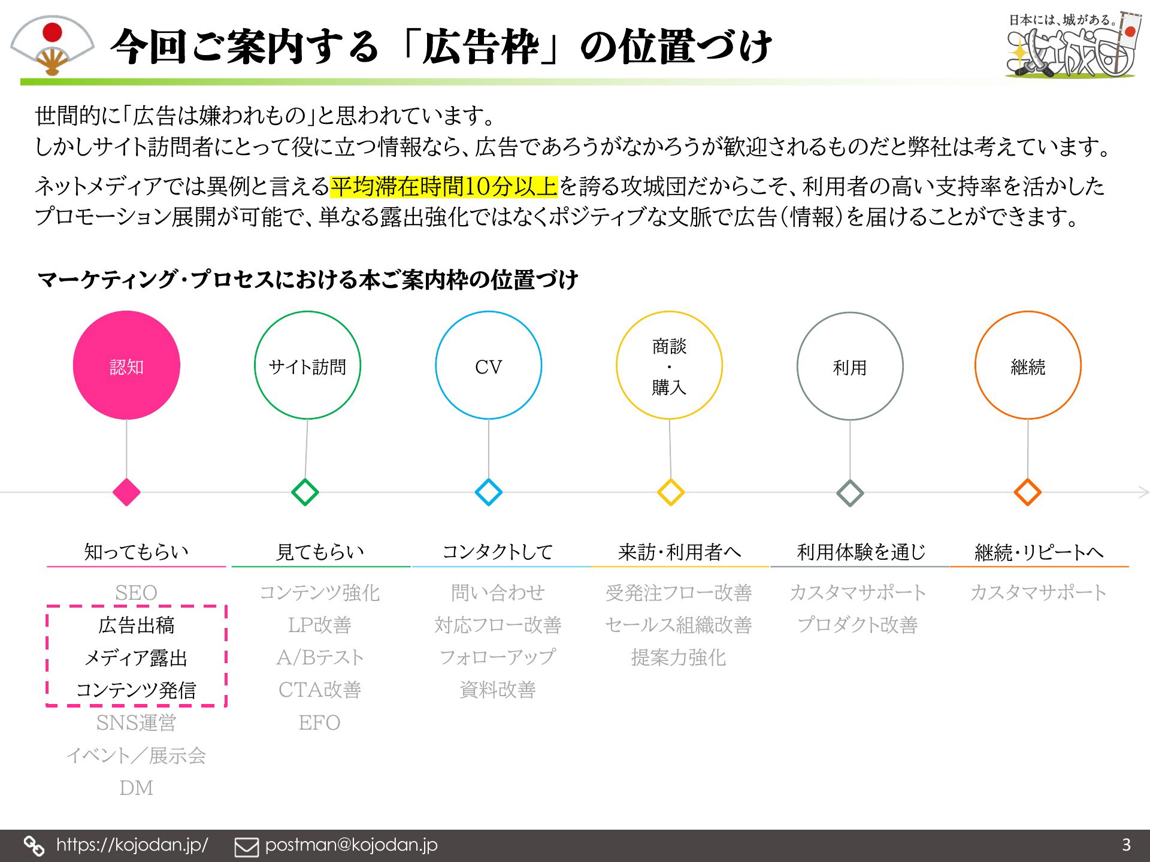
Task: Click the EFO item
Action: (x=320, y=723)
